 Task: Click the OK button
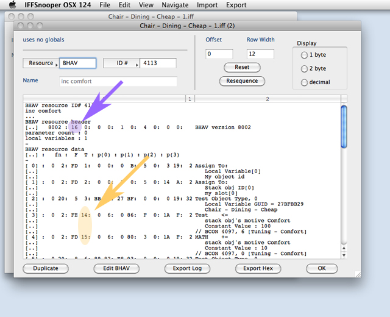[x=322, y=268]
